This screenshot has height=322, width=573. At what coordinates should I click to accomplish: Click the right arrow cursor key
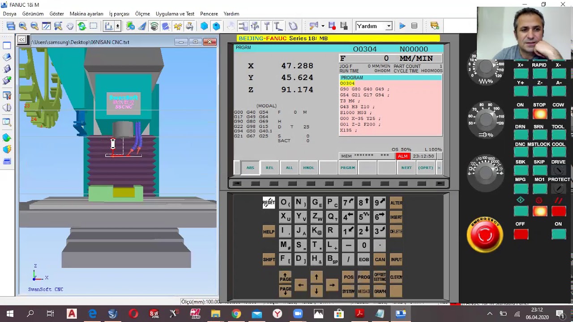tap(332, 285)
